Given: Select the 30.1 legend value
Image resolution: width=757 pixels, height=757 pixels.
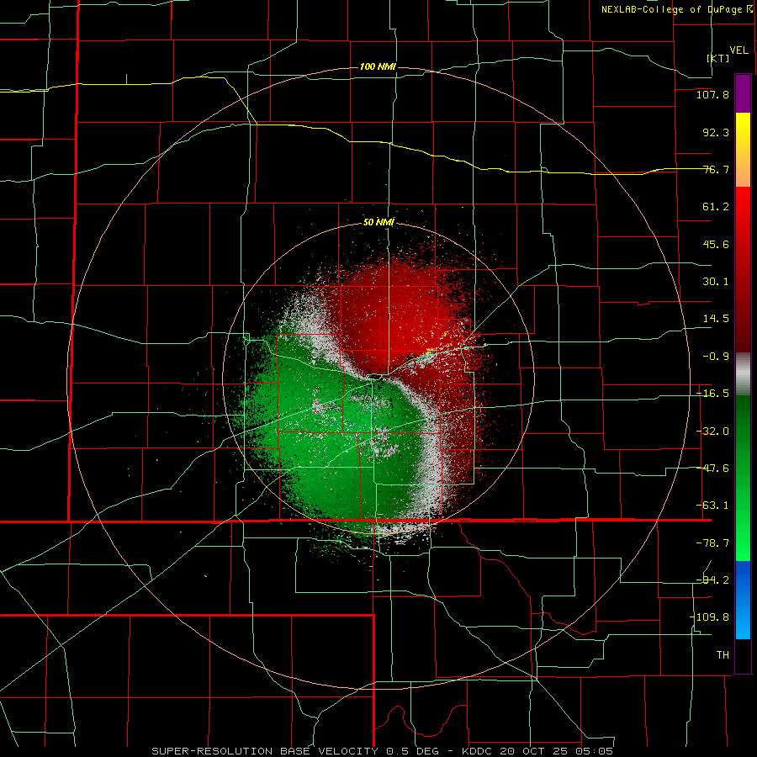Looking at the screenshot, I should point(716,282).
